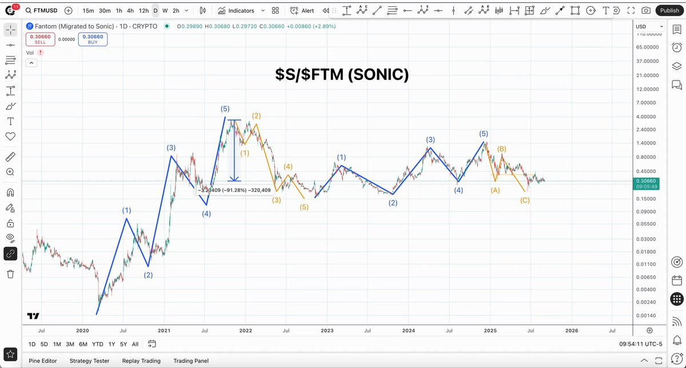Screen dimensions: 686x368
Task: Select the date range measure tool in the favorites bar
Action: pos(514,10)
